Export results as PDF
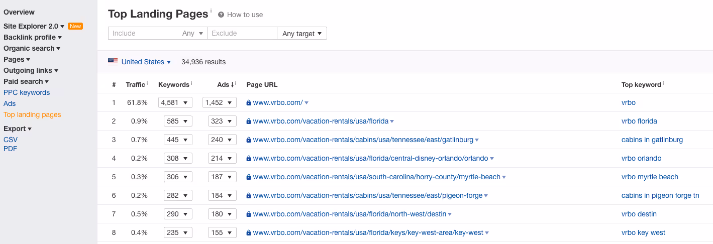This screenshot has height=244, width=713. pos(10,149)
